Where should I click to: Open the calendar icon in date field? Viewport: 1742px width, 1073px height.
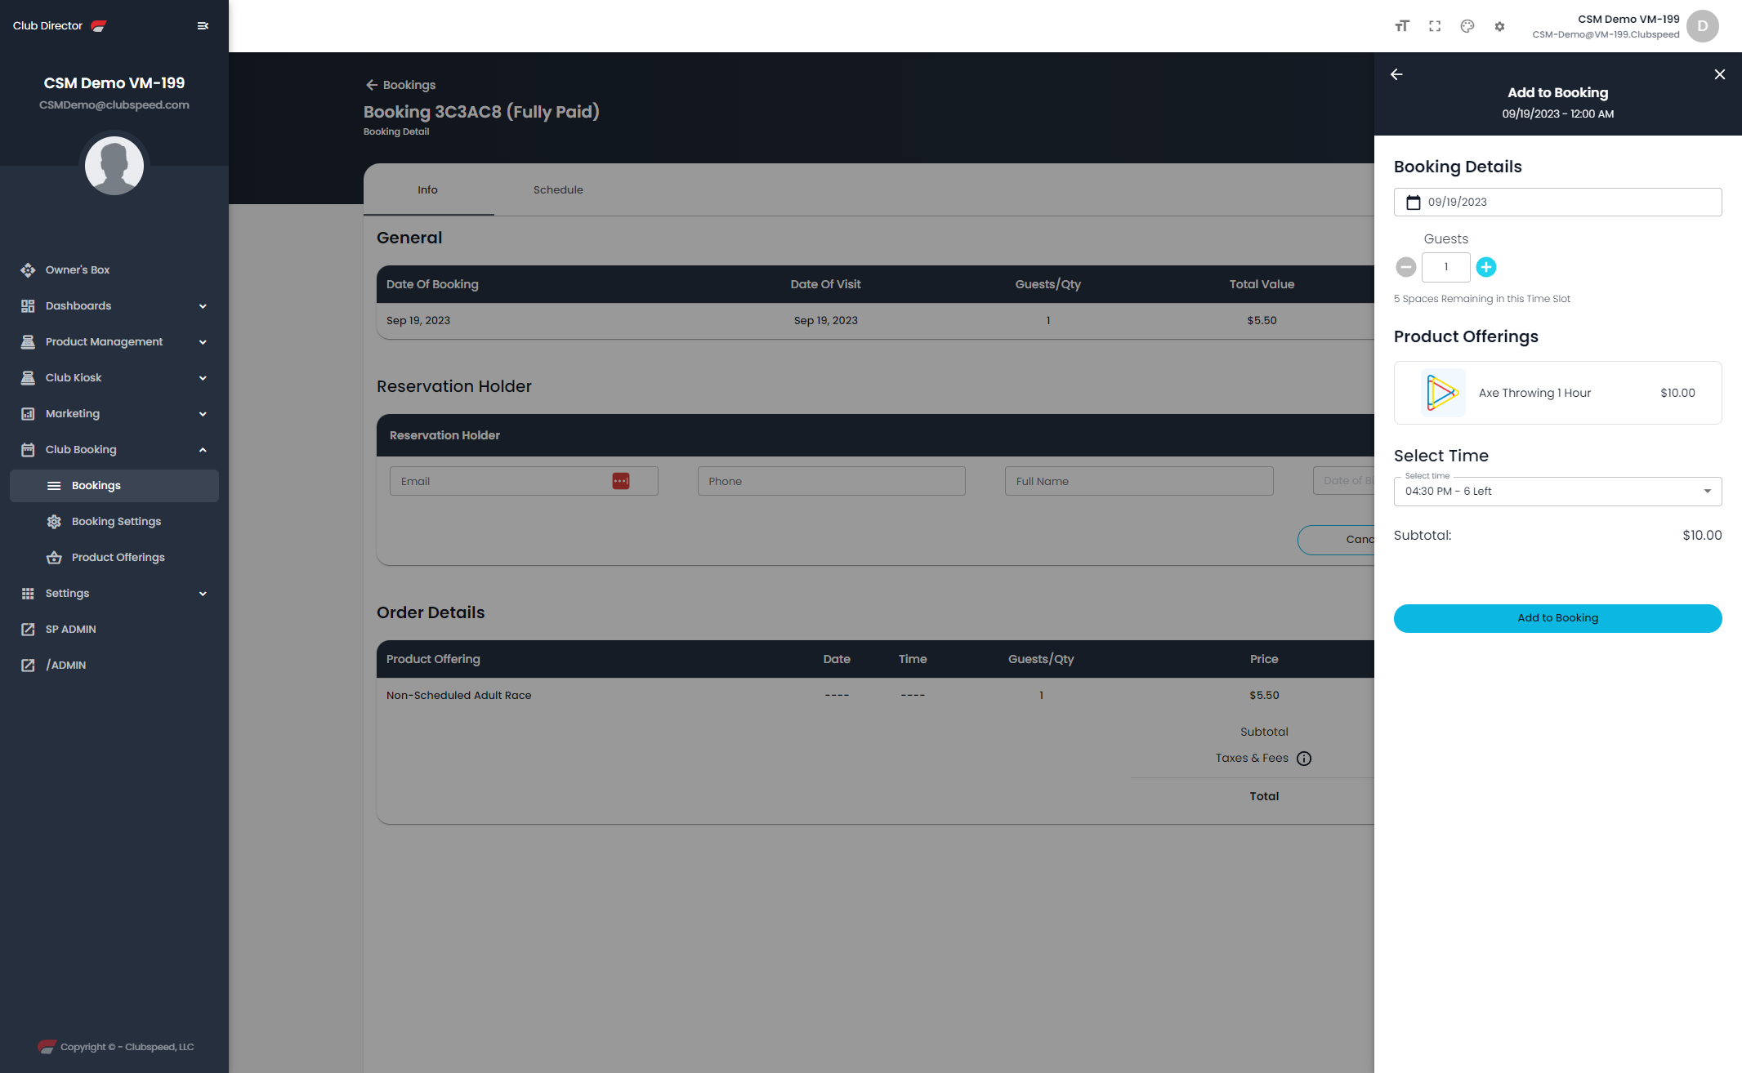[1414, 203]
